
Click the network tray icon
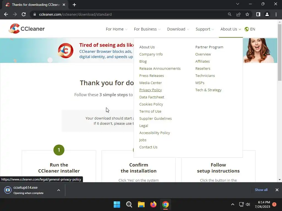pyautogui.click(x=241, y=204)
